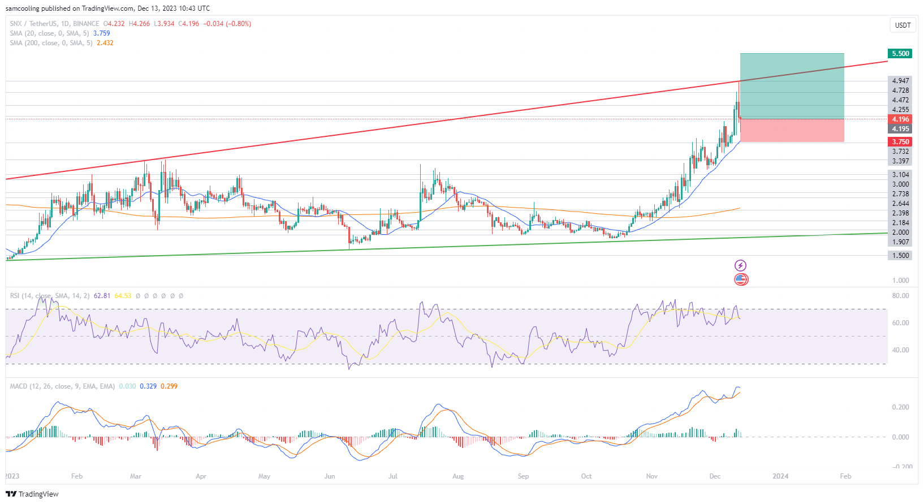924x504 pixels.
Task: Click the yellow RSI value 64.53
Action: (123, 296)
